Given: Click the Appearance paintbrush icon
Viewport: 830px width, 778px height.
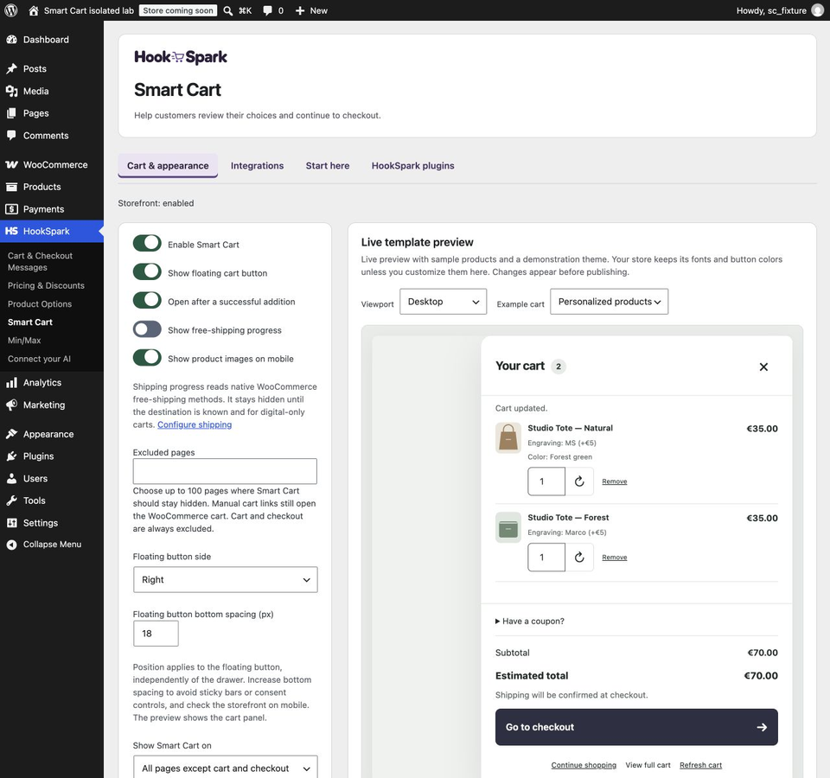Looking at the screenshot, I should coord(11,434).
